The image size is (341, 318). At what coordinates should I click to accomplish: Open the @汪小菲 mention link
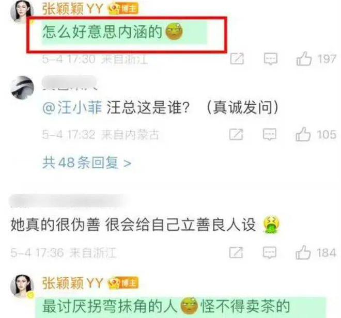tap(72, 107)
